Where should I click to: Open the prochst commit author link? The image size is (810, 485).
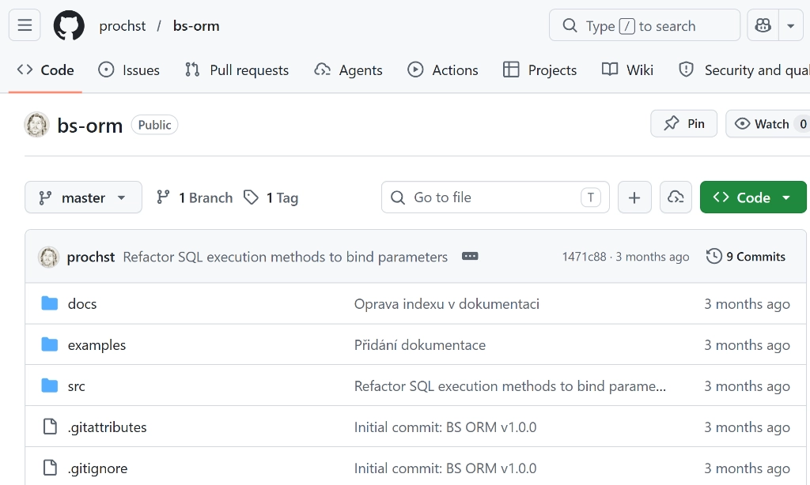(91, 257)
